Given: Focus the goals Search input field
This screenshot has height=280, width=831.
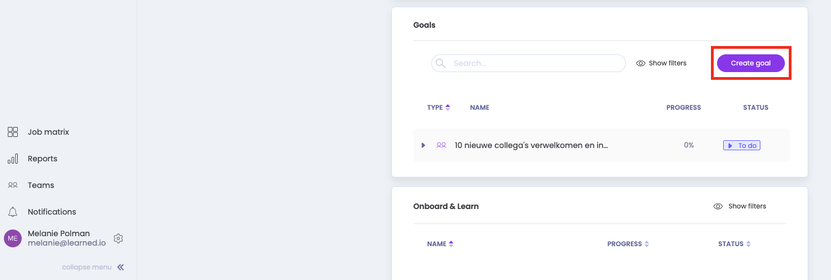Looking at the screenshot, I should (534, 63).
